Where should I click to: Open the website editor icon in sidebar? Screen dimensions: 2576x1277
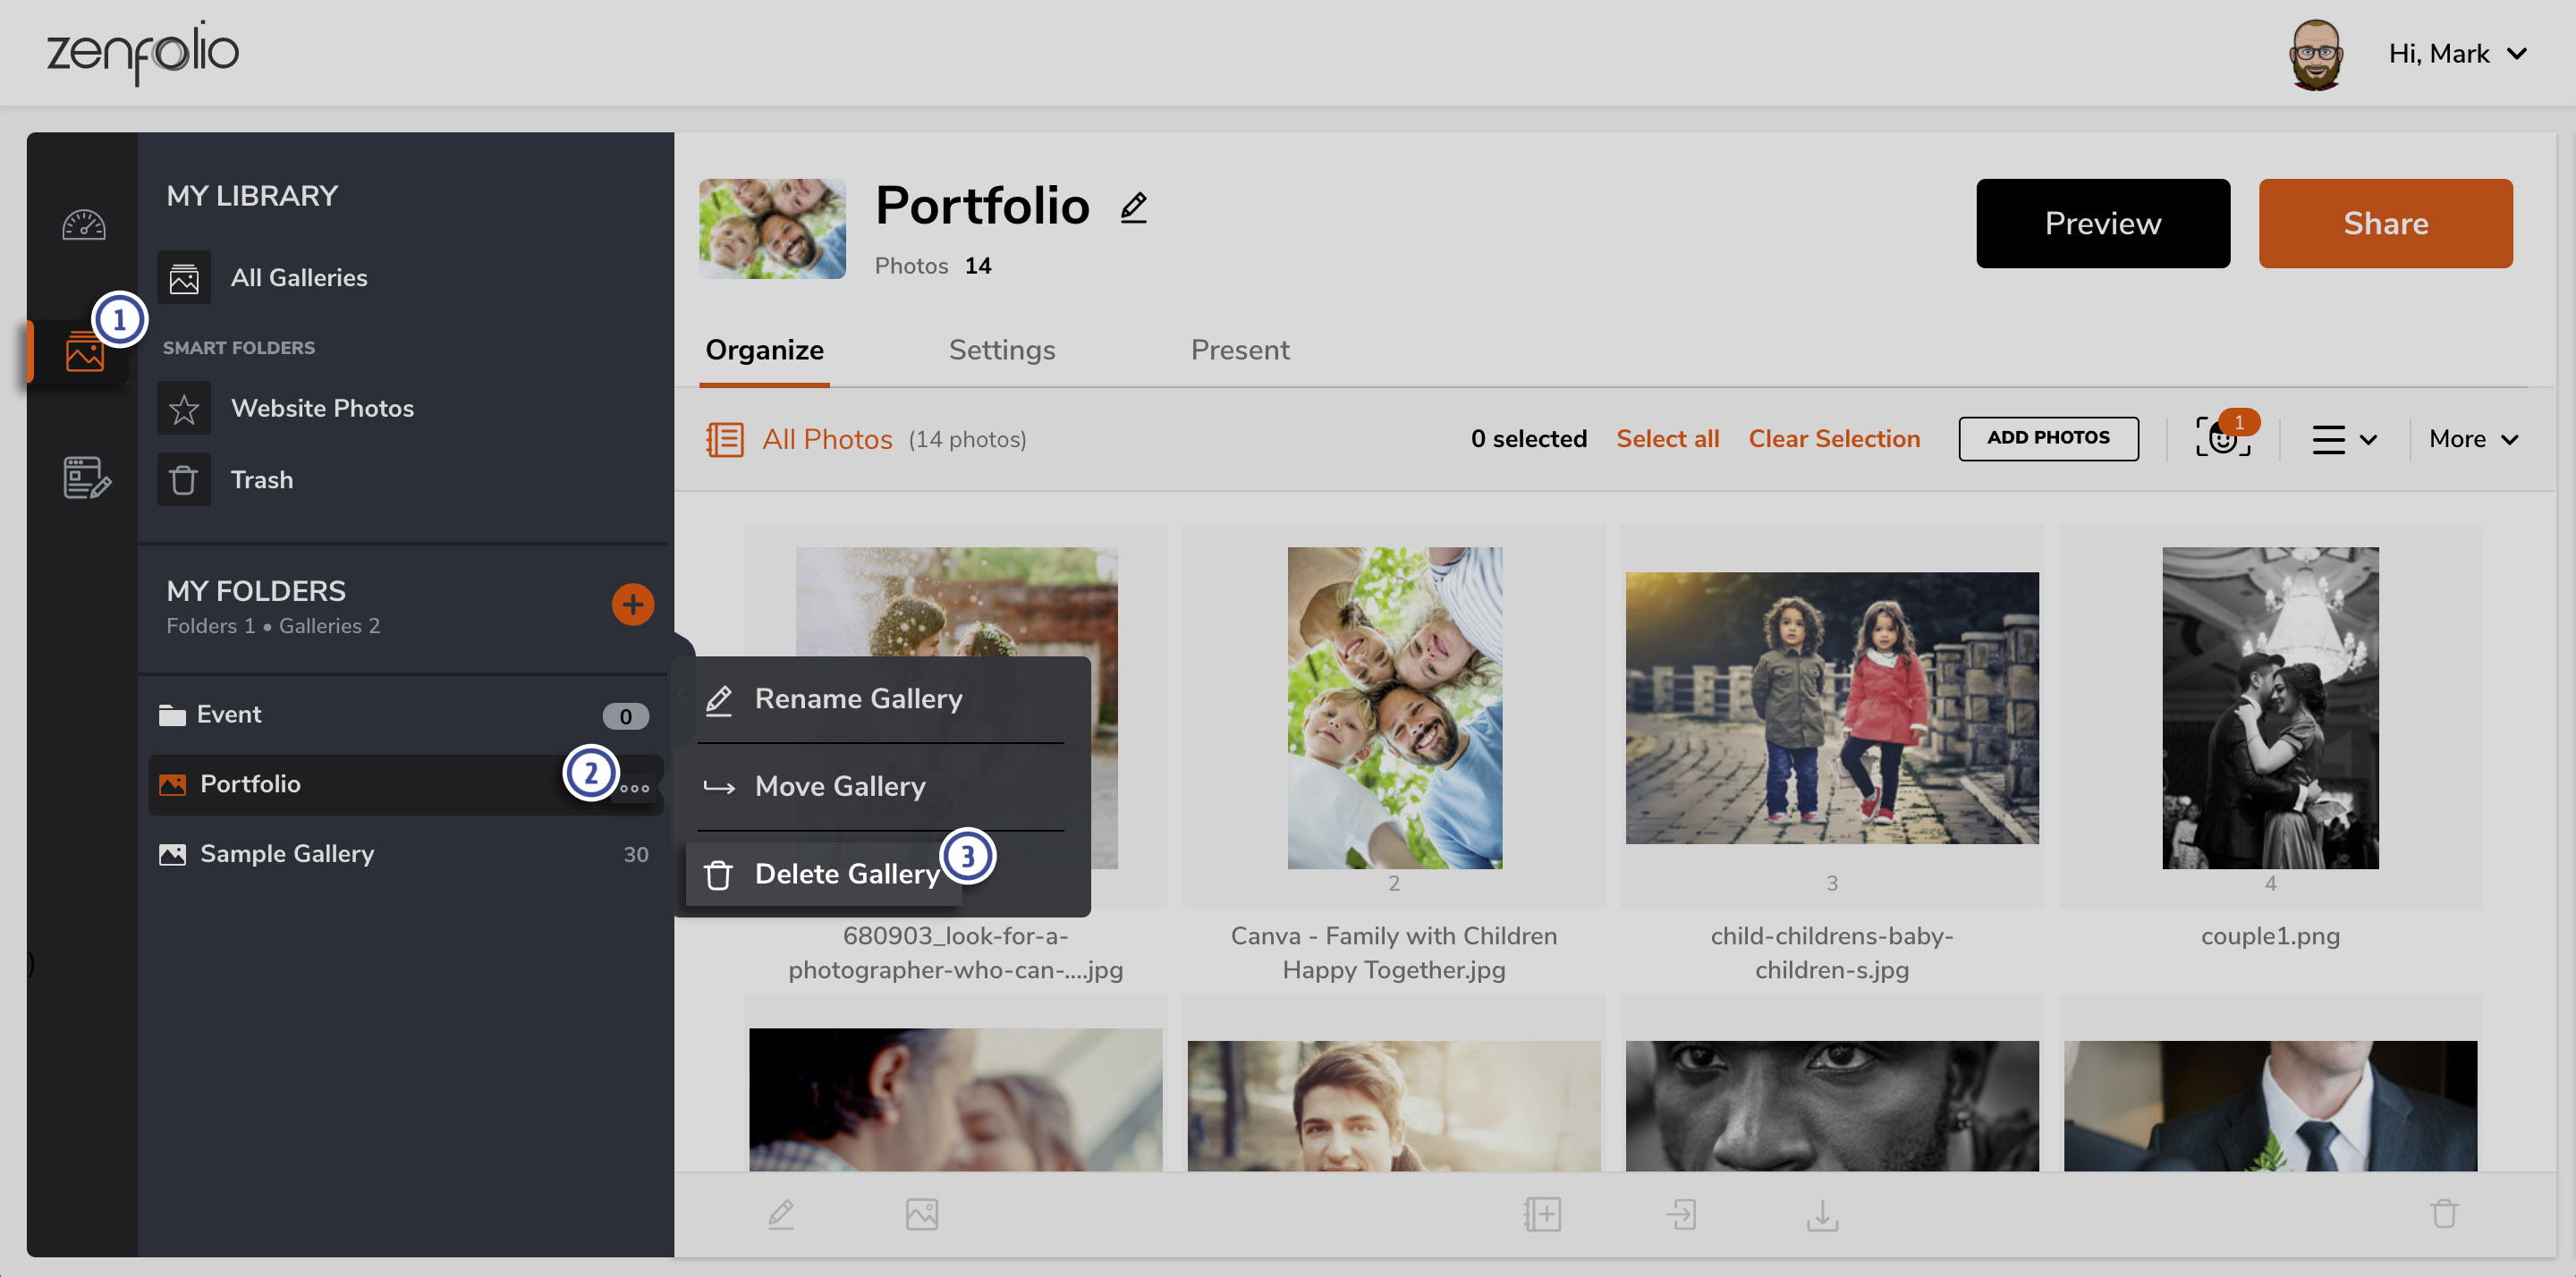[x=87, y=478]
